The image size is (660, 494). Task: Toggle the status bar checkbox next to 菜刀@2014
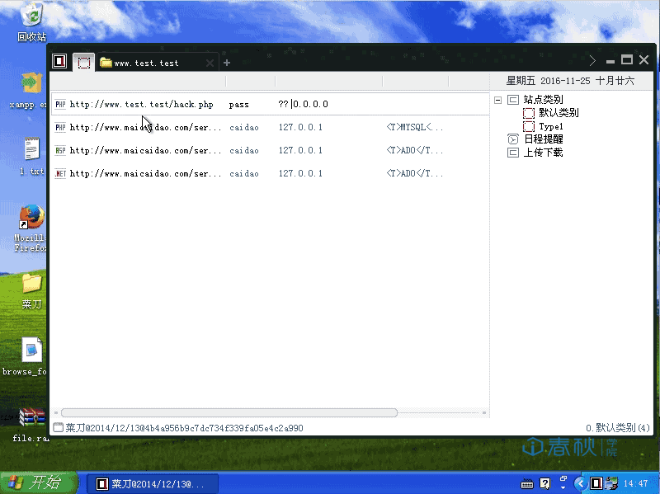tap(57, 427)
